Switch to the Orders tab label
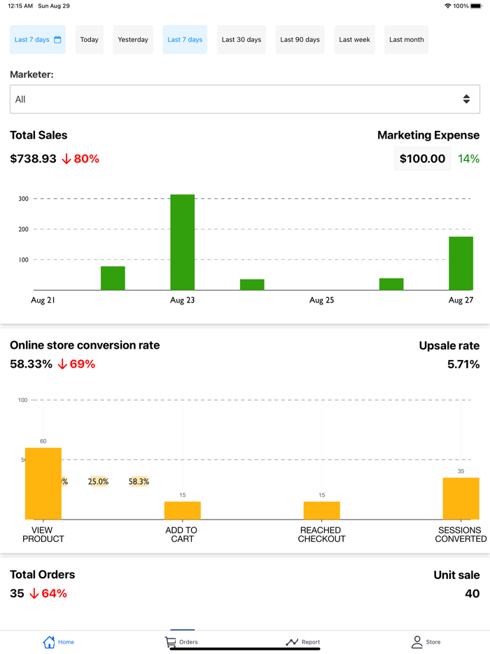 [x=188, y=642]
